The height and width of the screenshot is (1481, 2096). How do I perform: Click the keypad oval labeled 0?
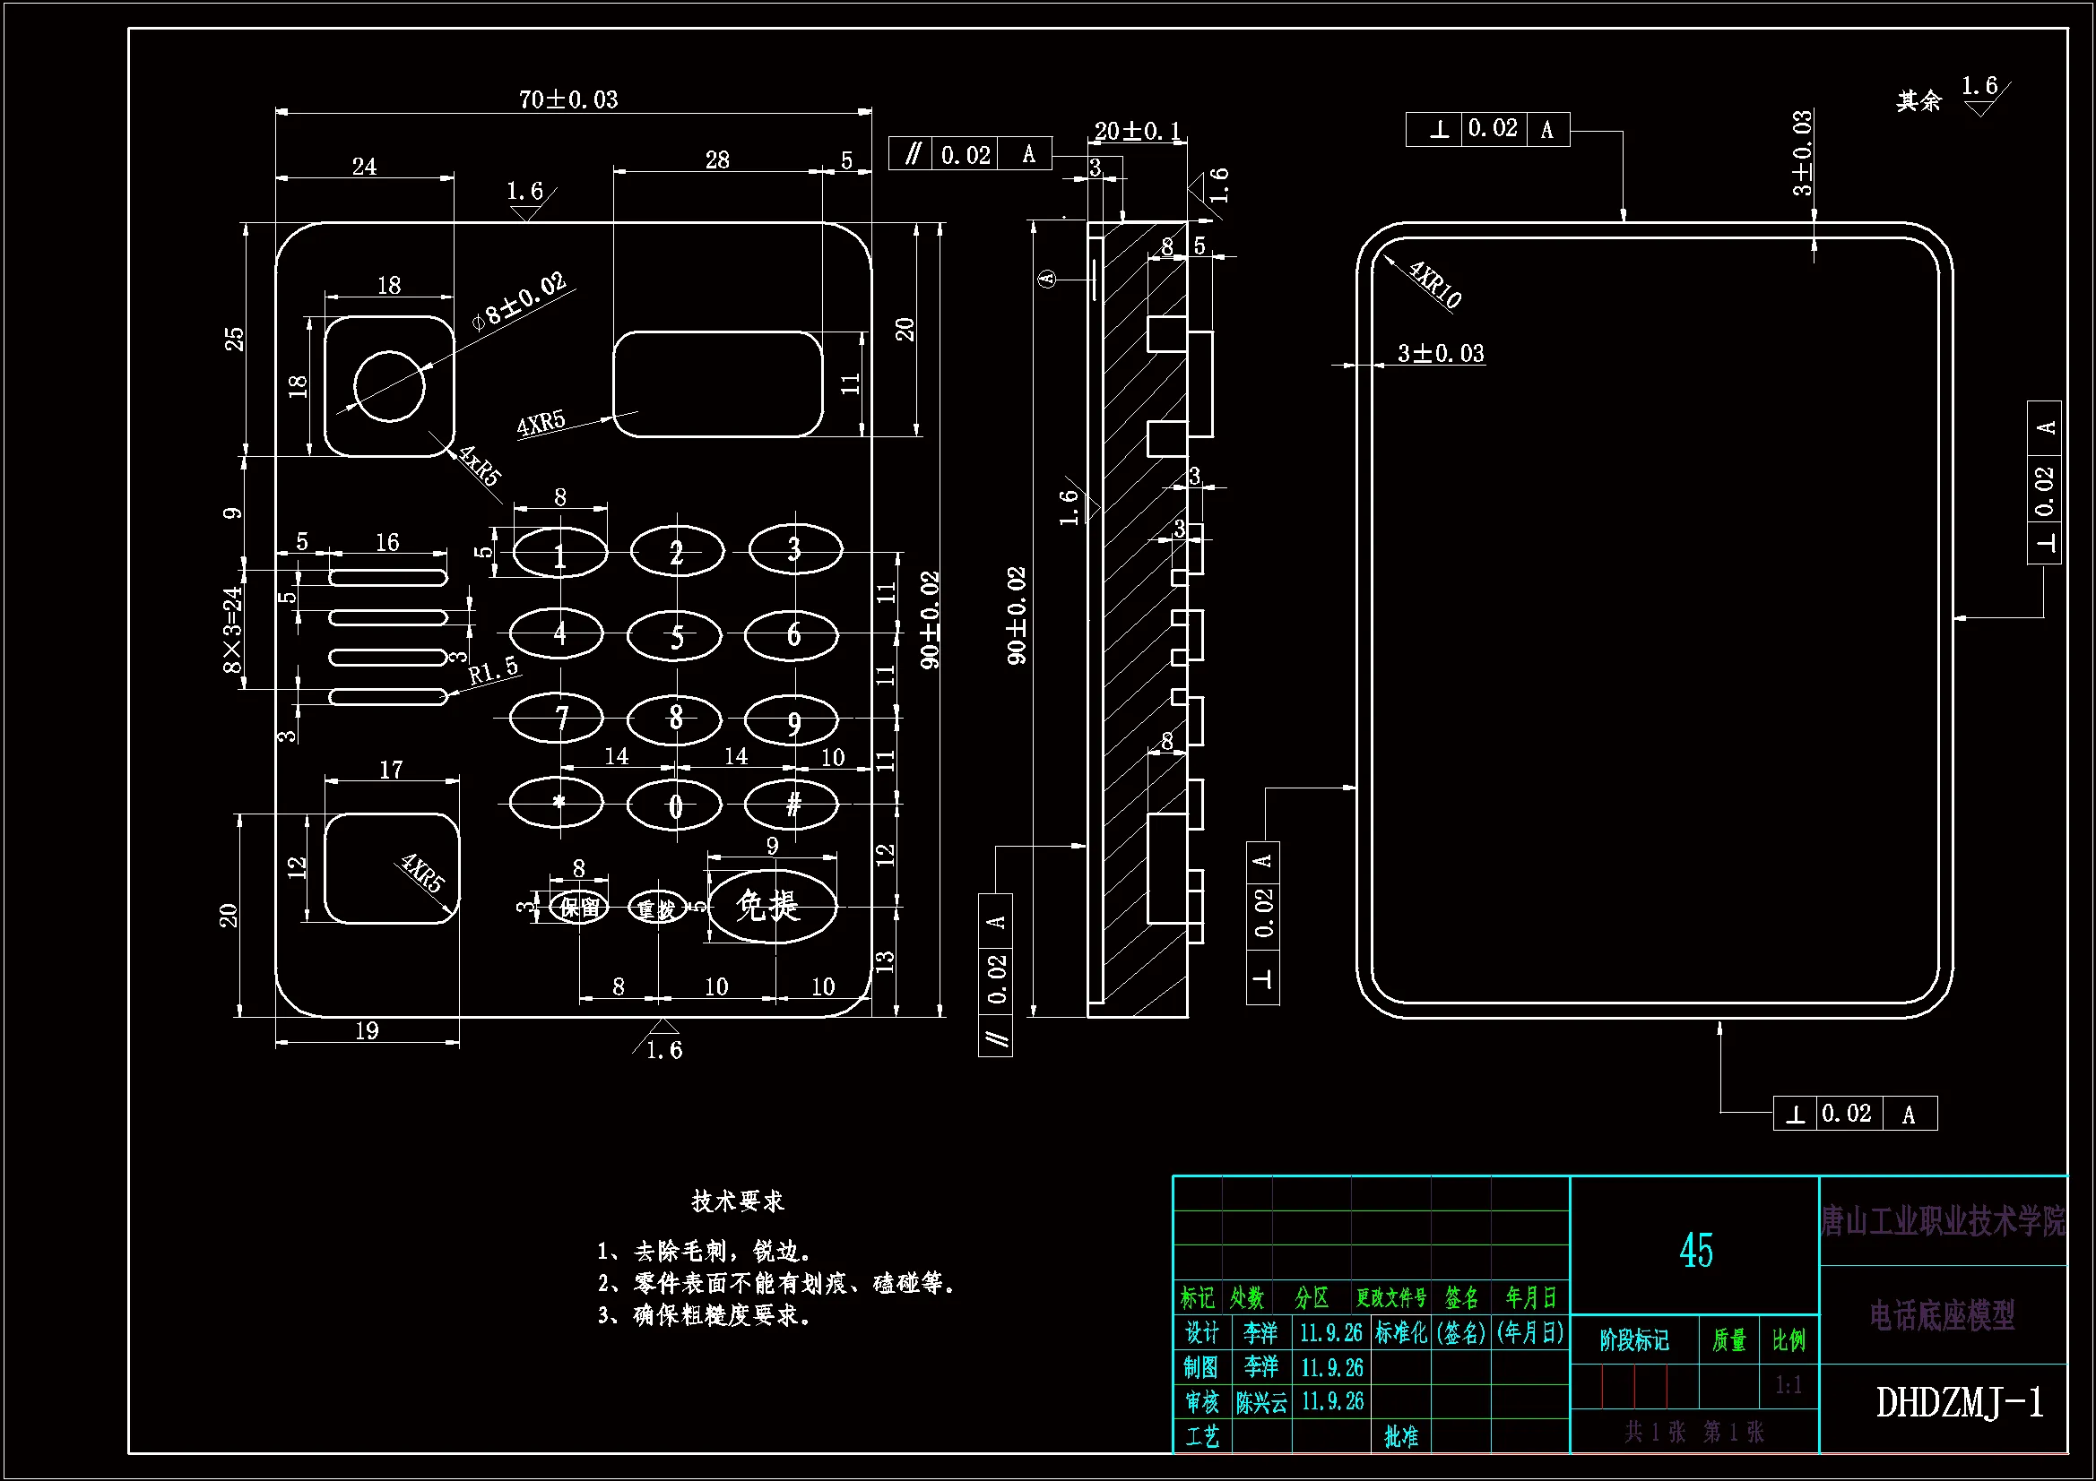(x=675, y=805)
